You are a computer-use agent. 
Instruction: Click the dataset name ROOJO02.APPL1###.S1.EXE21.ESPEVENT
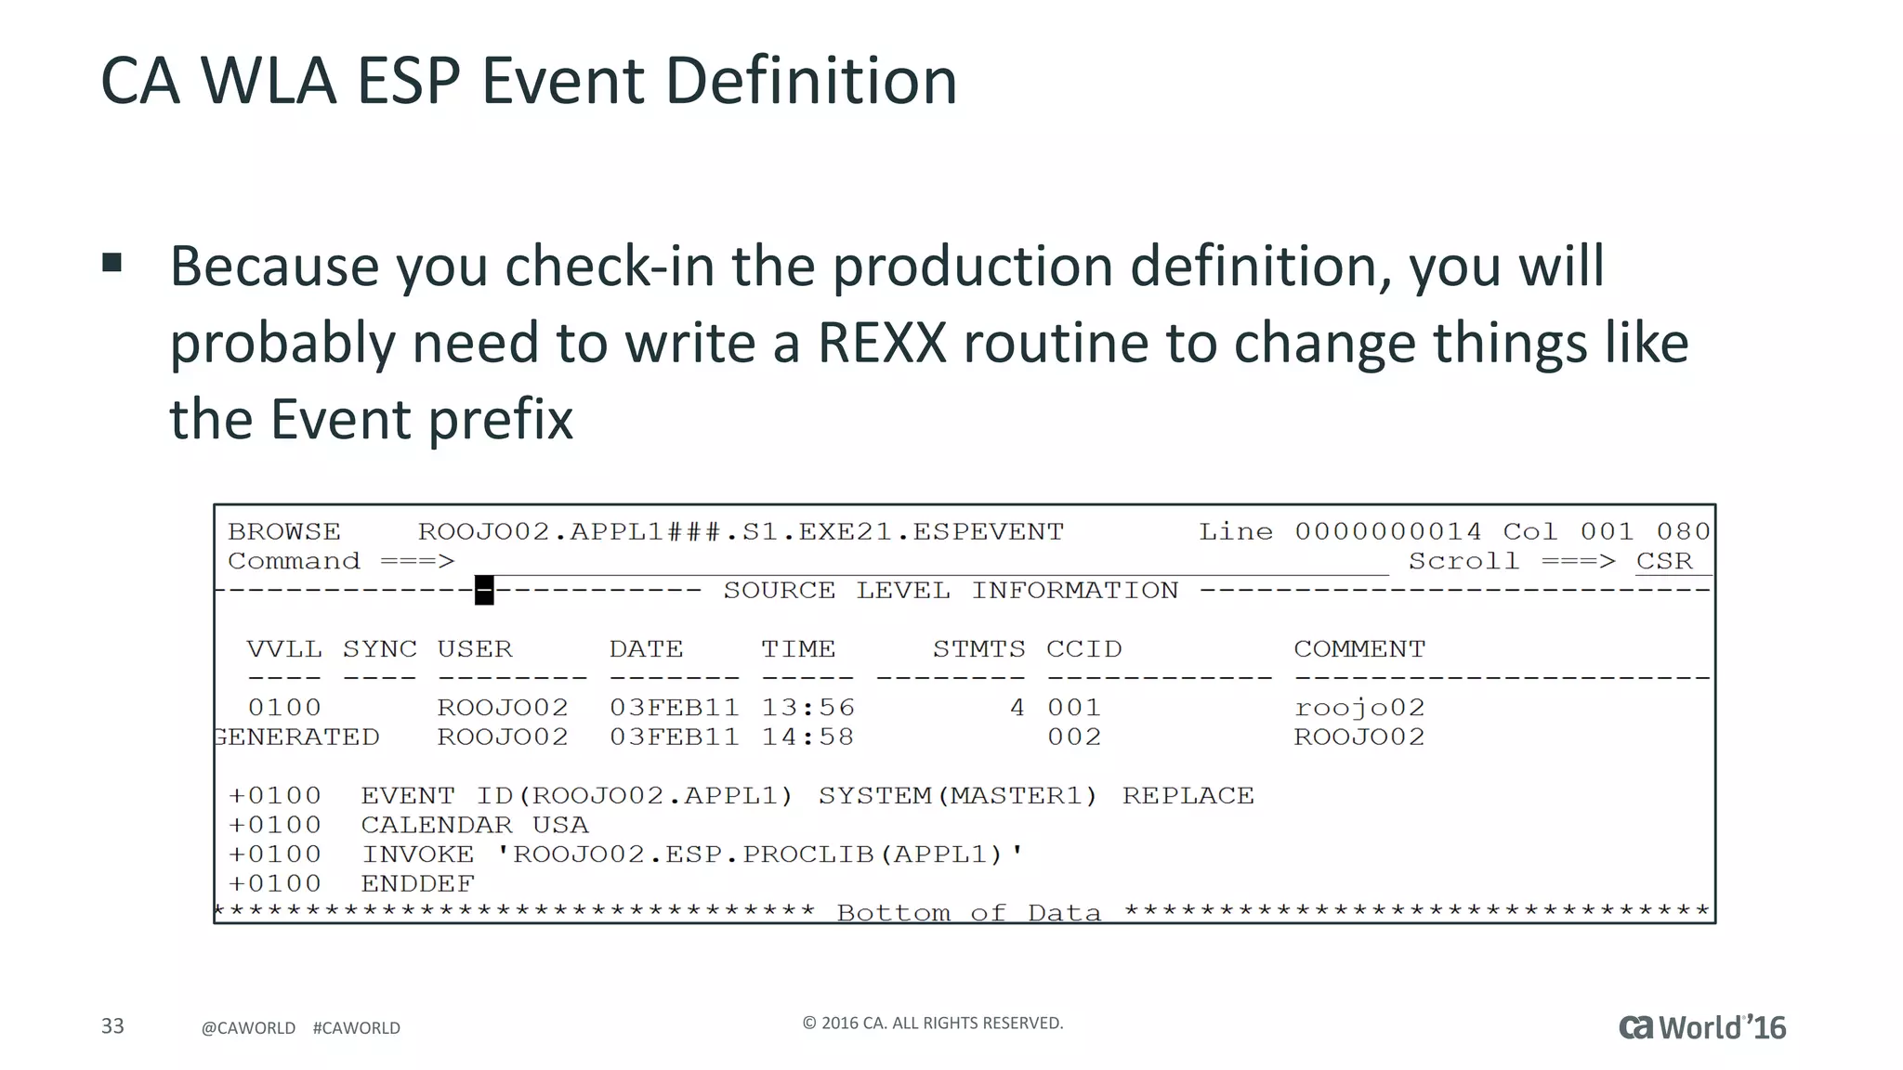point(741,532)
